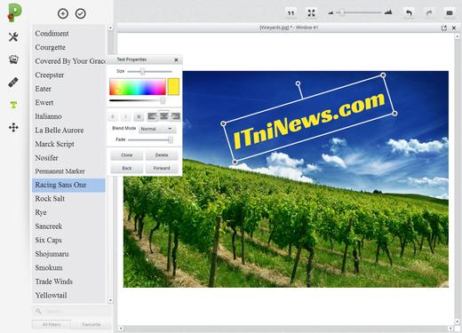Align text center
The image size is (462, 333).
[x=163, y=116]
